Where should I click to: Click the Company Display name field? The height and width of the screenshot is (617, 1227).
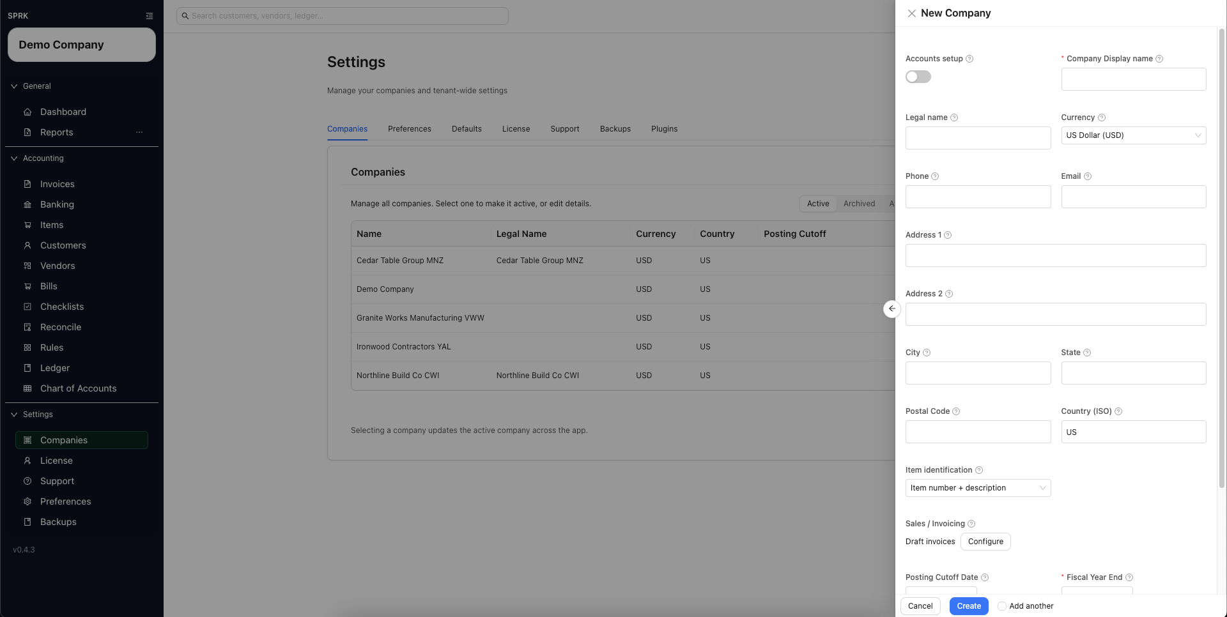point(1134,79)
